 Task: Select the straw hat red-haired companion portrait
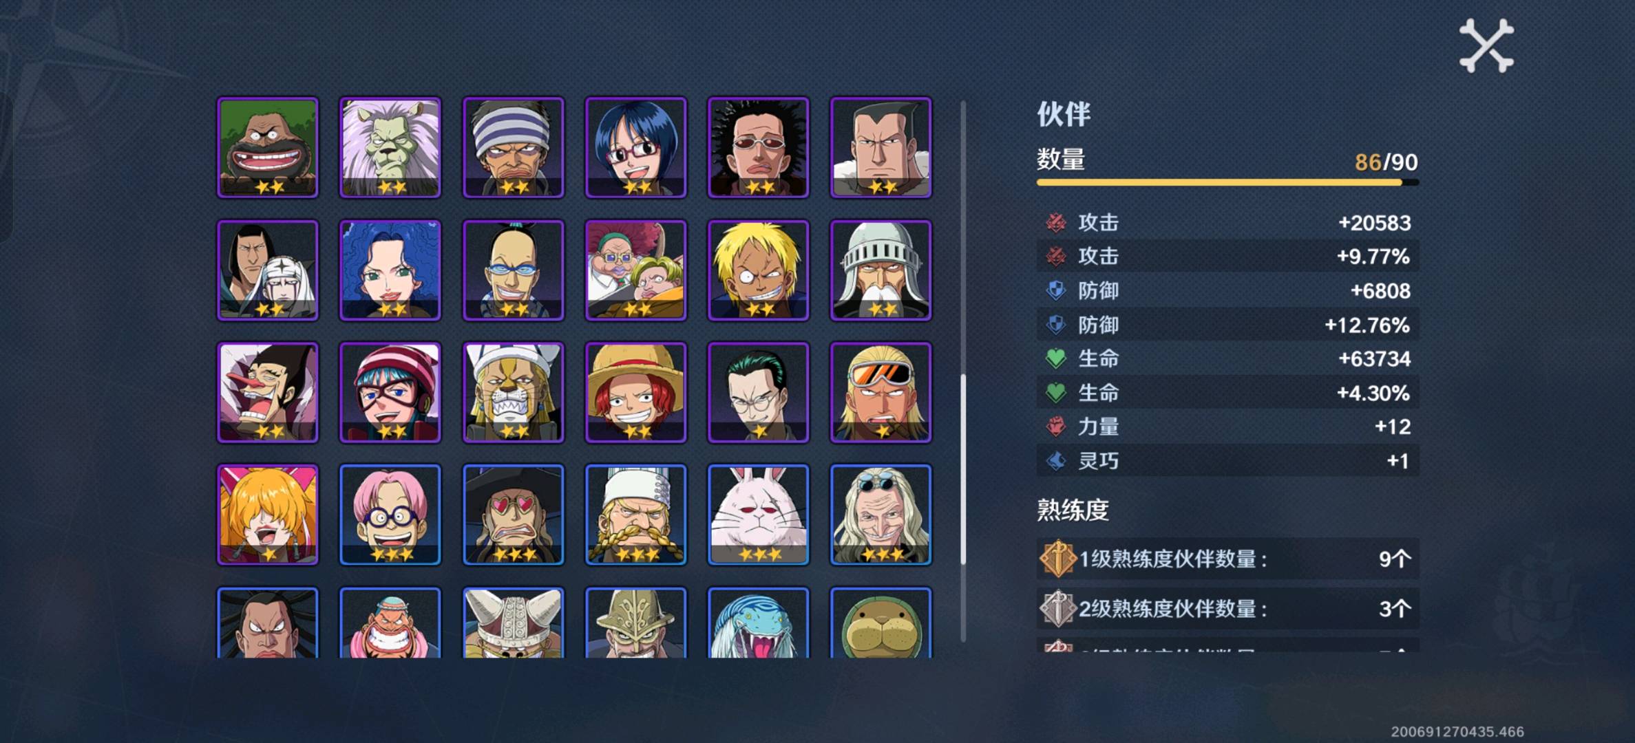coord(635,392)
